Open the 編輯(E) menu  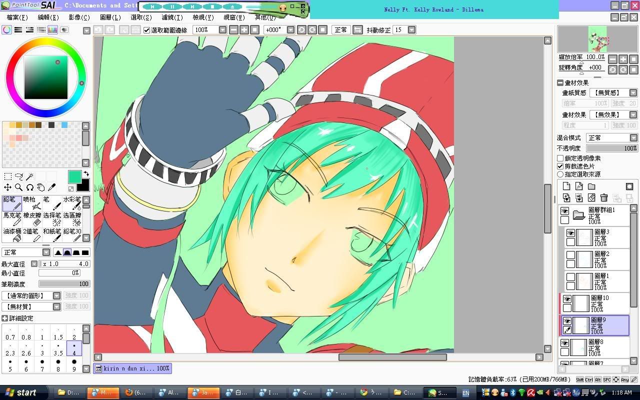pos(48,17)
